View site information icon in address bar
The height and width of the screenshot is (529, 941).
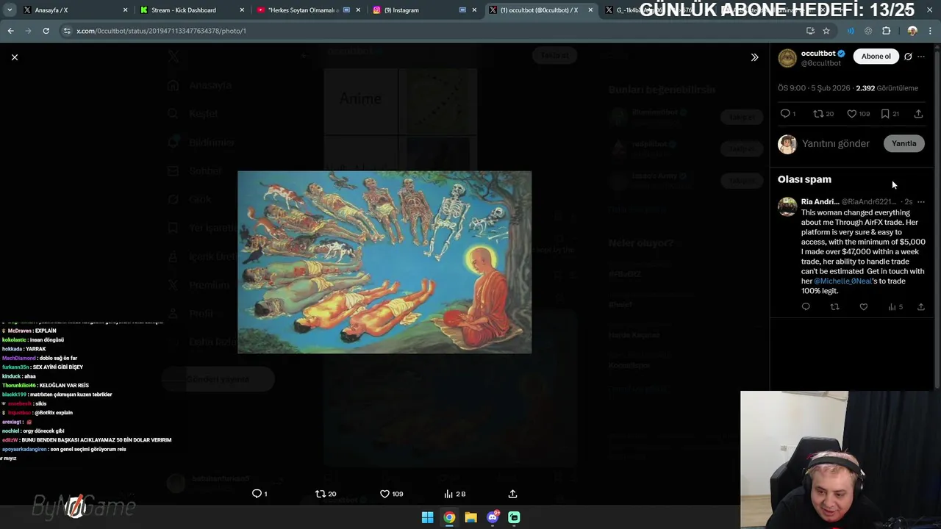click(67, 31)
